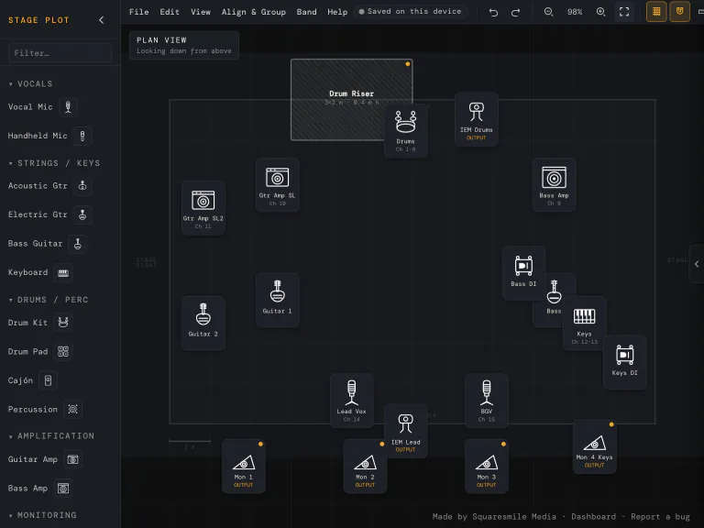Click the Undo arrow
Image resolution: width=704 pixels, height=528 pixels.
point(493,12)
